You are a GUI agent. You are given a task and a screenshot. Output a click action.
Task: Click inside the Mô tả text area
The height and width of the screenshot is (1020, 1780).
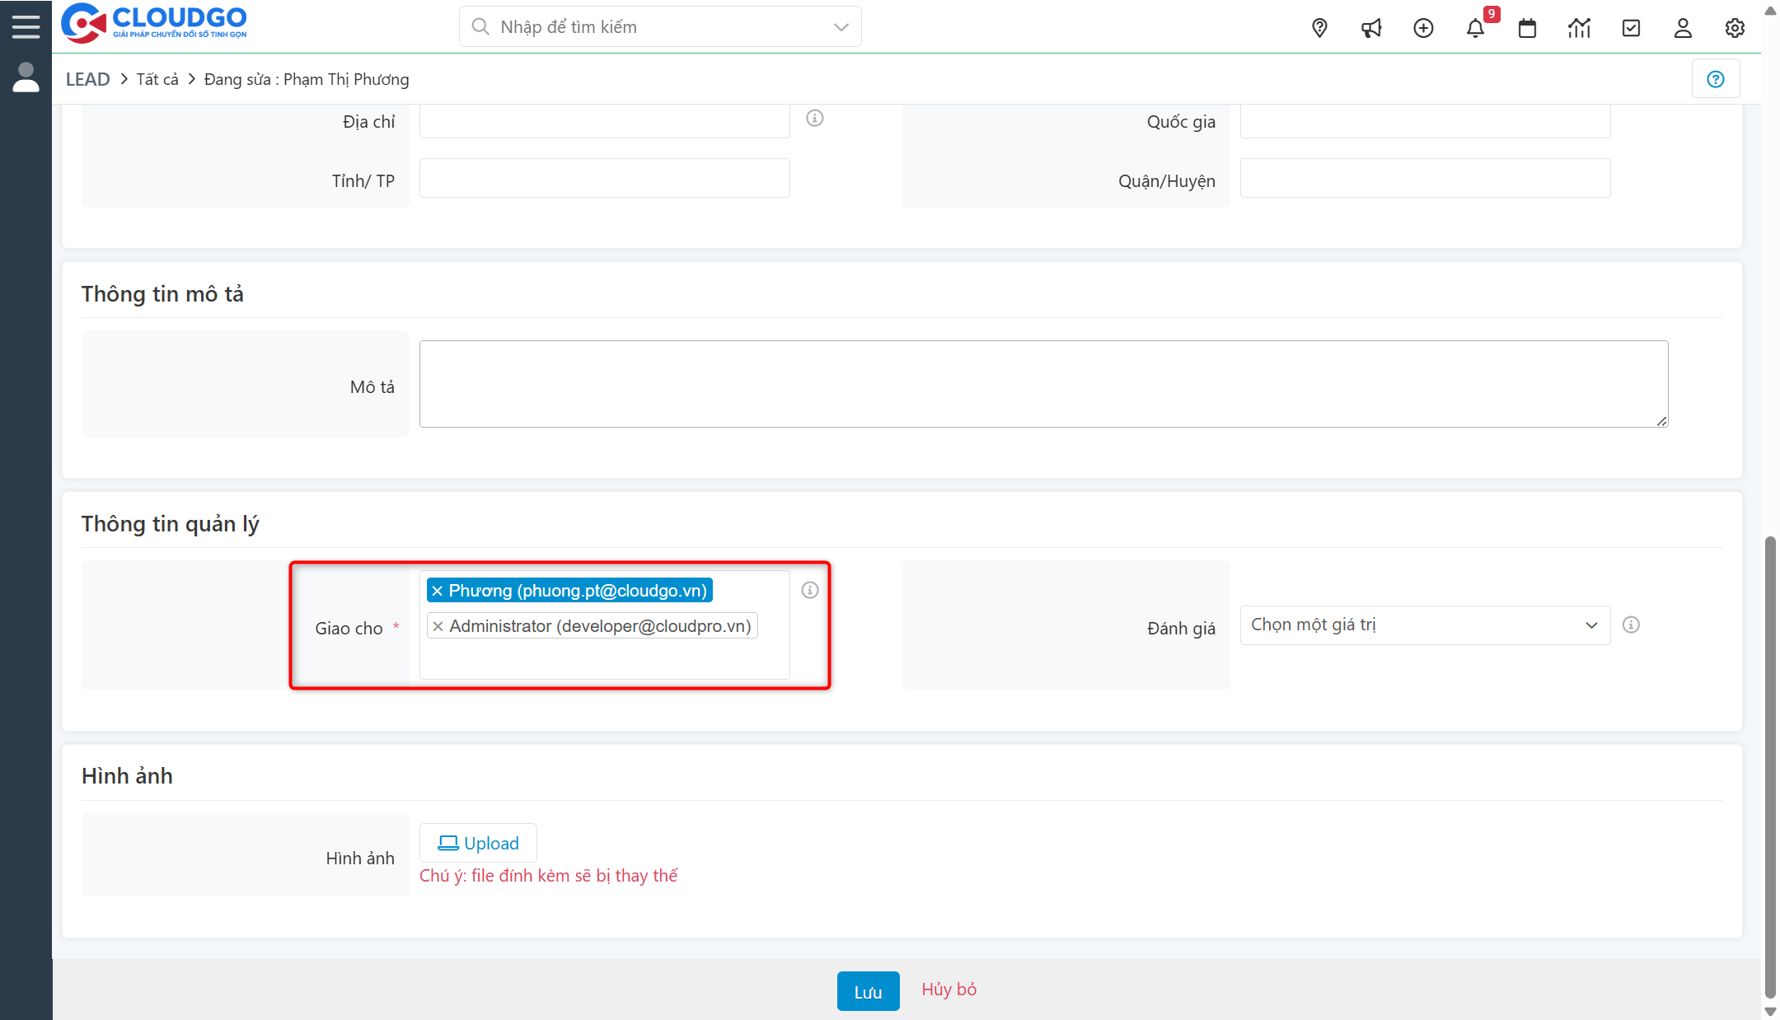click(x=1042, y=384)
